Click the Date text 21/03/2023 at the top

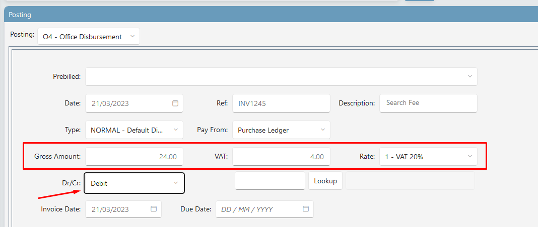pyautogui.click(x=110, y=103)
